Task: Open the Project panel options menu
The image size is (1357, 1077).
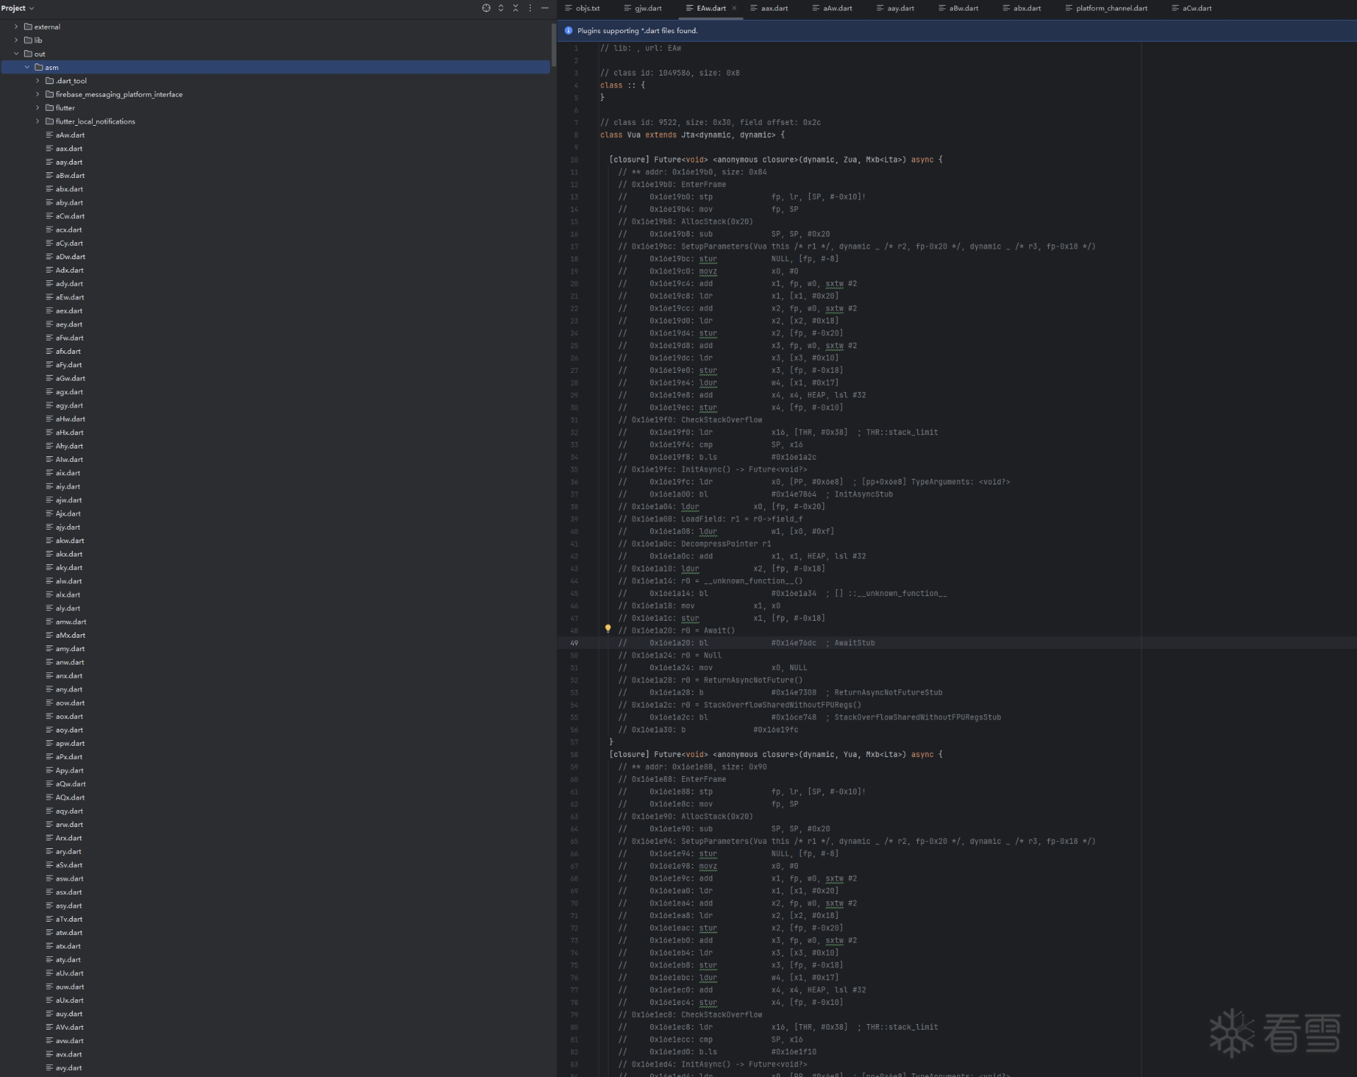Action: tap(530, 8)
